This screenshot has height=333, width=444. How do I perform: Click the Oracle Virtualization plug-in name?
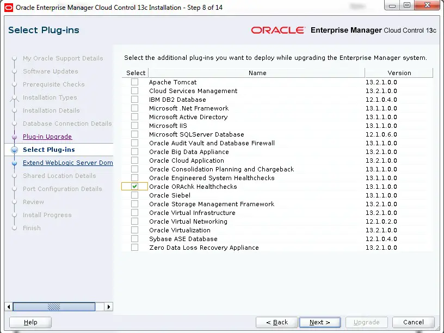(180, 230)
